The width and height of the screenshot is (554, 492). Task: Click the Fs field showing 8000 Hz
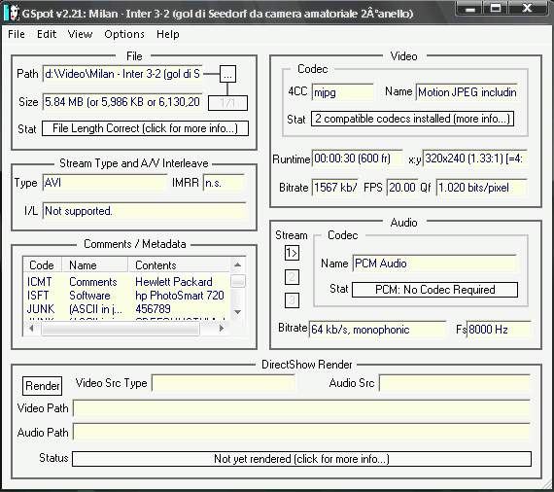click(x=499, y=330)
